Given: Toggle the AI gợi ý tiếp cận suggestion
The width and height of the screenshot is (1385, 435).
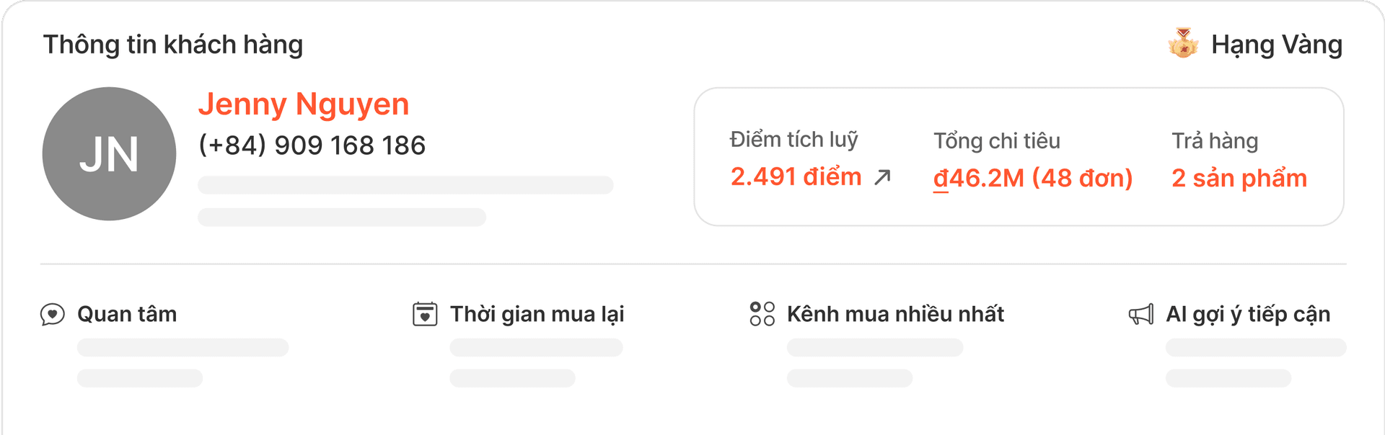Looking at the screenshot, I should 1249,314.
